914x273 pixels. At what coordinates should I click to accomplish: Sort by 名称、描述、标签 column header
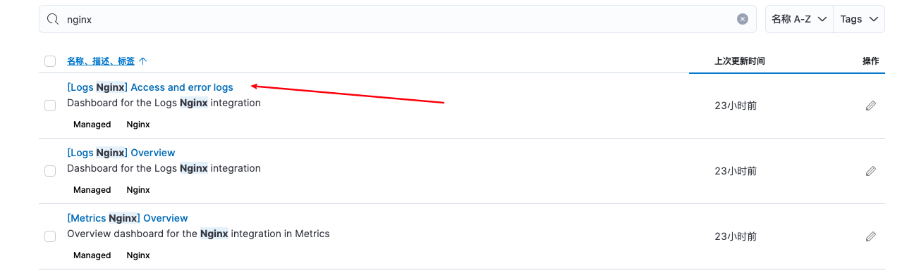point(101,61)
